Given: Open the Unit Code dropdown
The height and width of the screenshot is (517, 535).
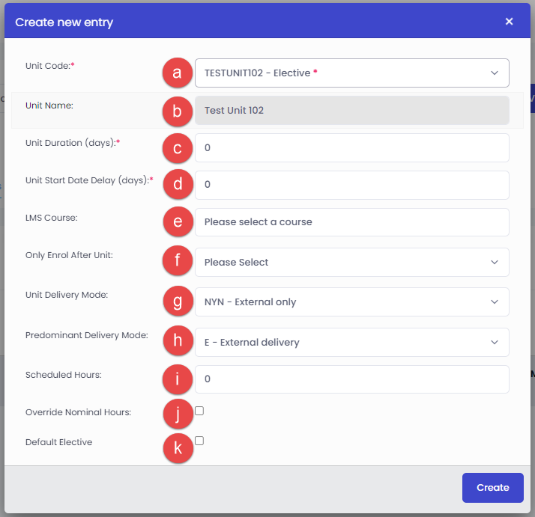Looking at the screenshot, I should [x=351, y=73].
